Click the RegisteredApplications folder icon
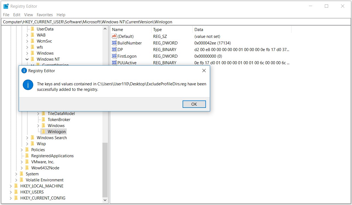Image resolution: width=352 pixels, height=205 pixels. click(x=27, y=156)
